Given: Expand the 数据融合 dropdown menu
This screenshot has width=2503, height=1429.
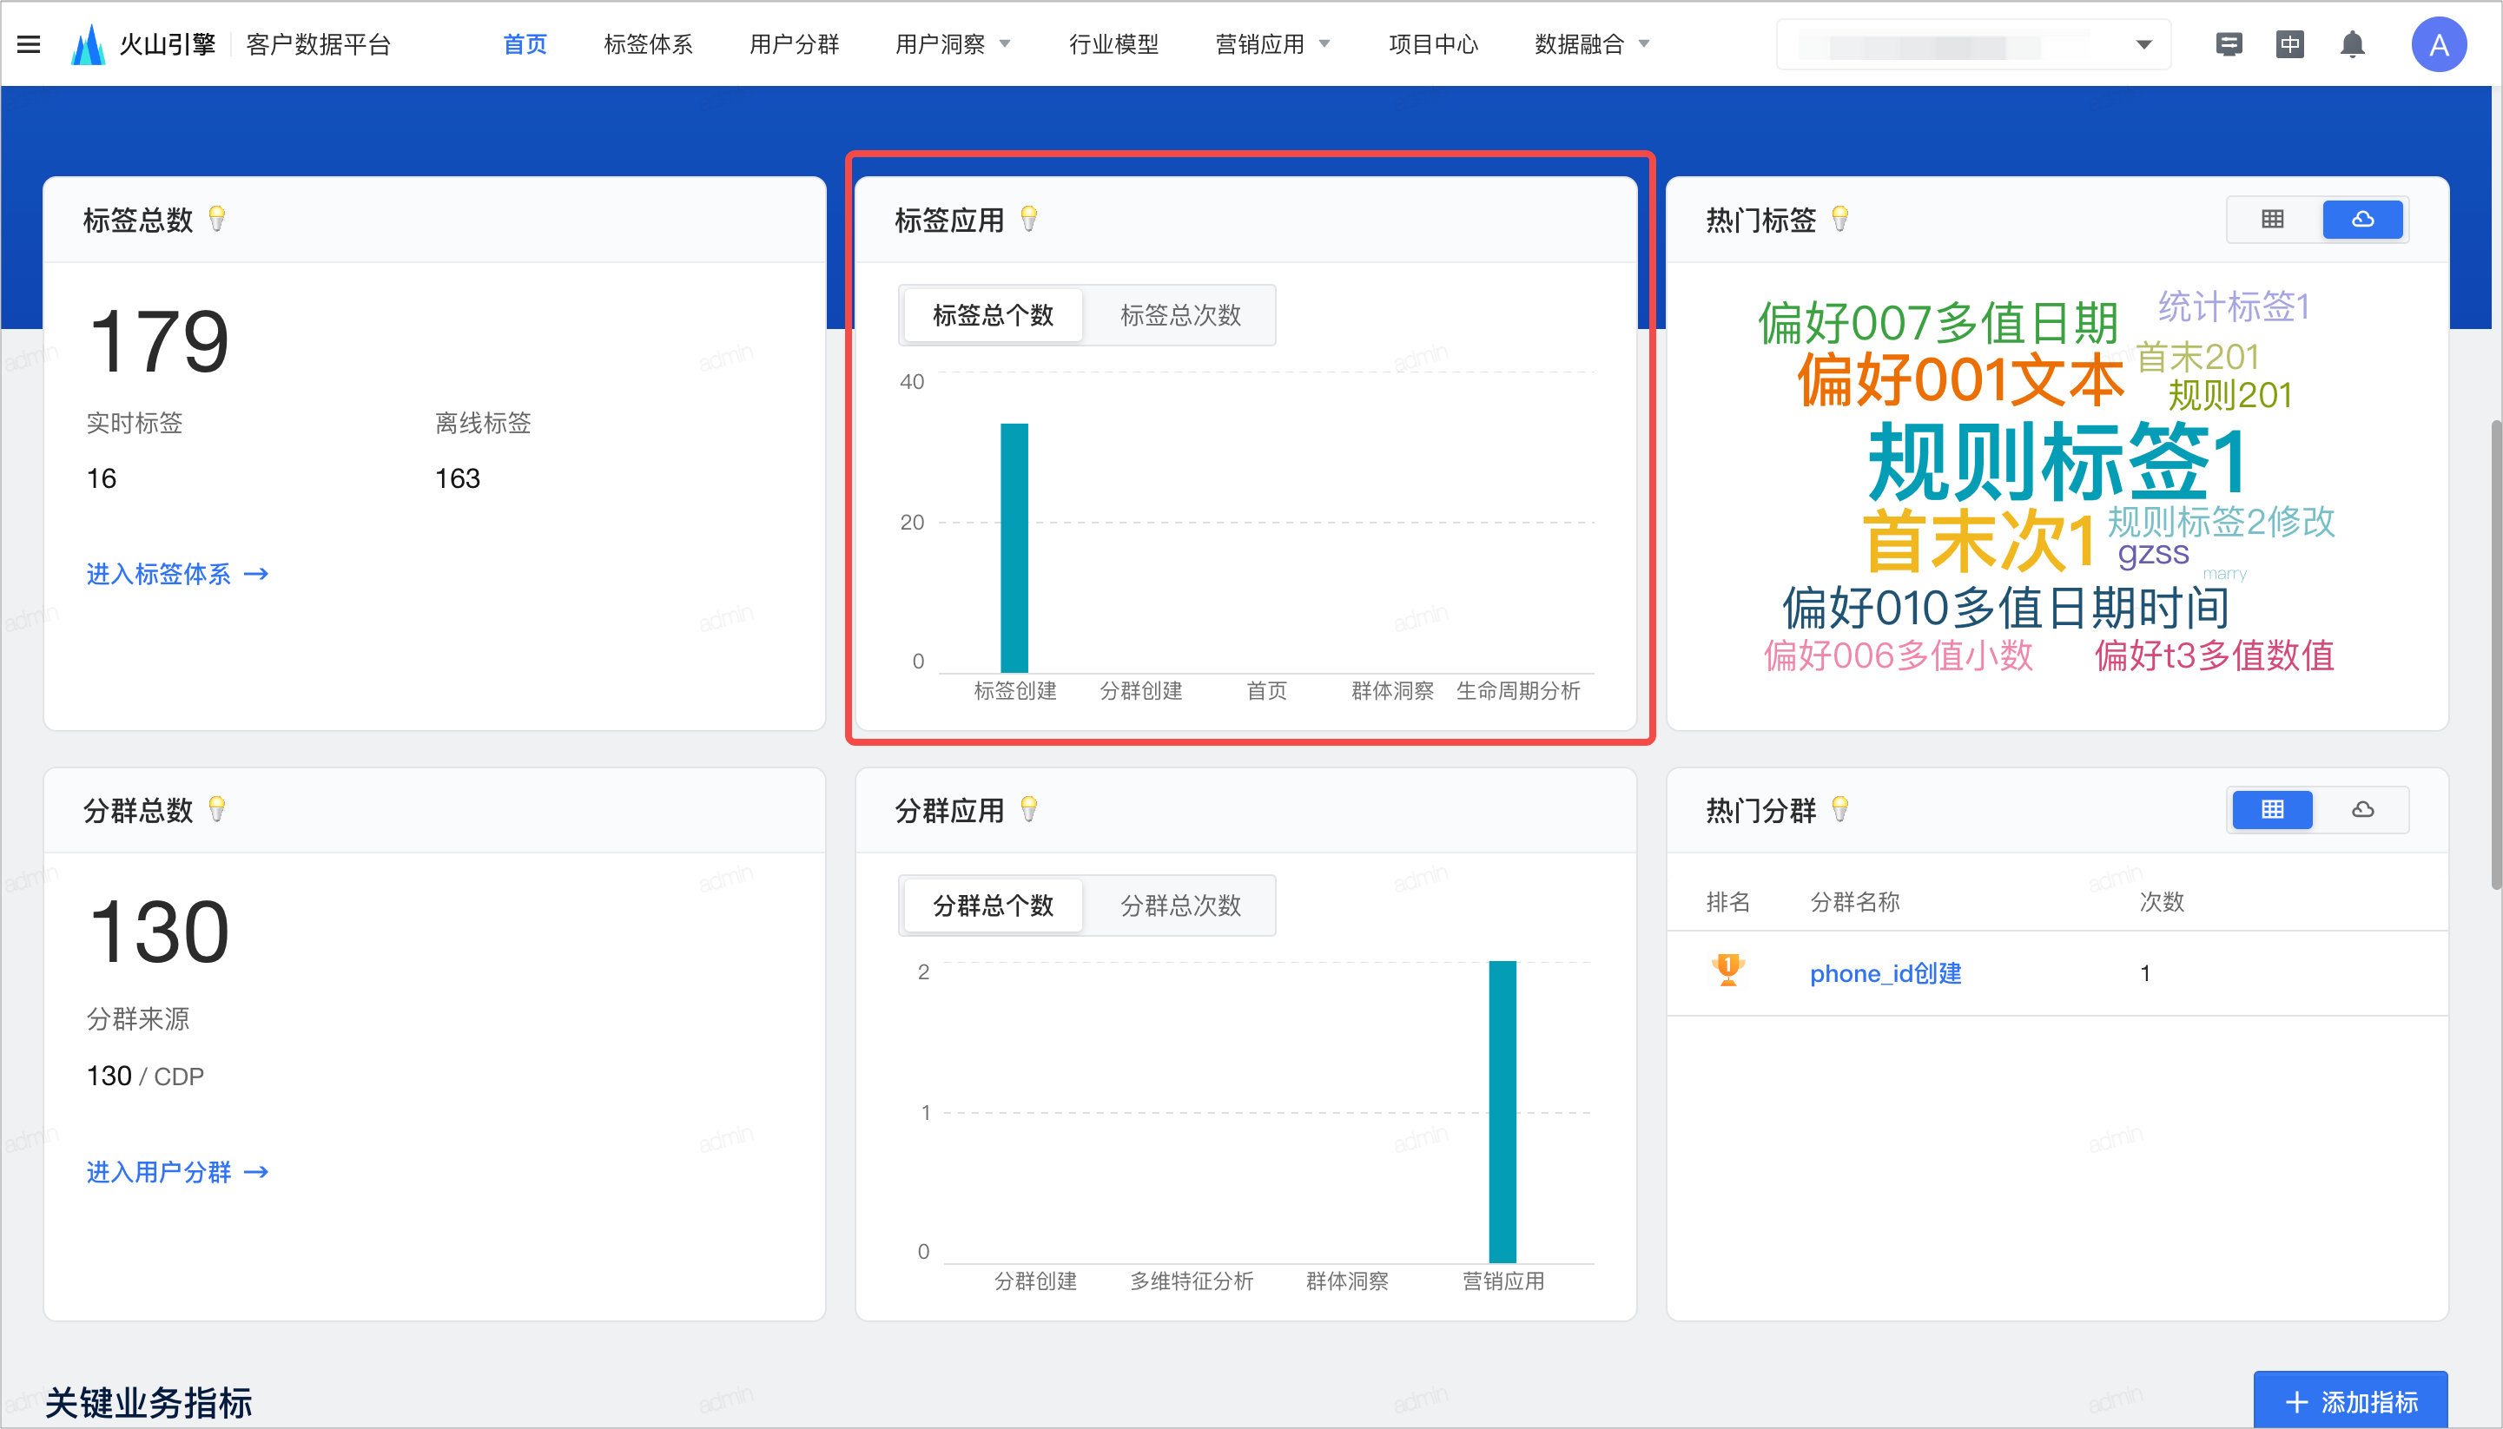Looking at the screenshot, I should (x=1592, y=44).
